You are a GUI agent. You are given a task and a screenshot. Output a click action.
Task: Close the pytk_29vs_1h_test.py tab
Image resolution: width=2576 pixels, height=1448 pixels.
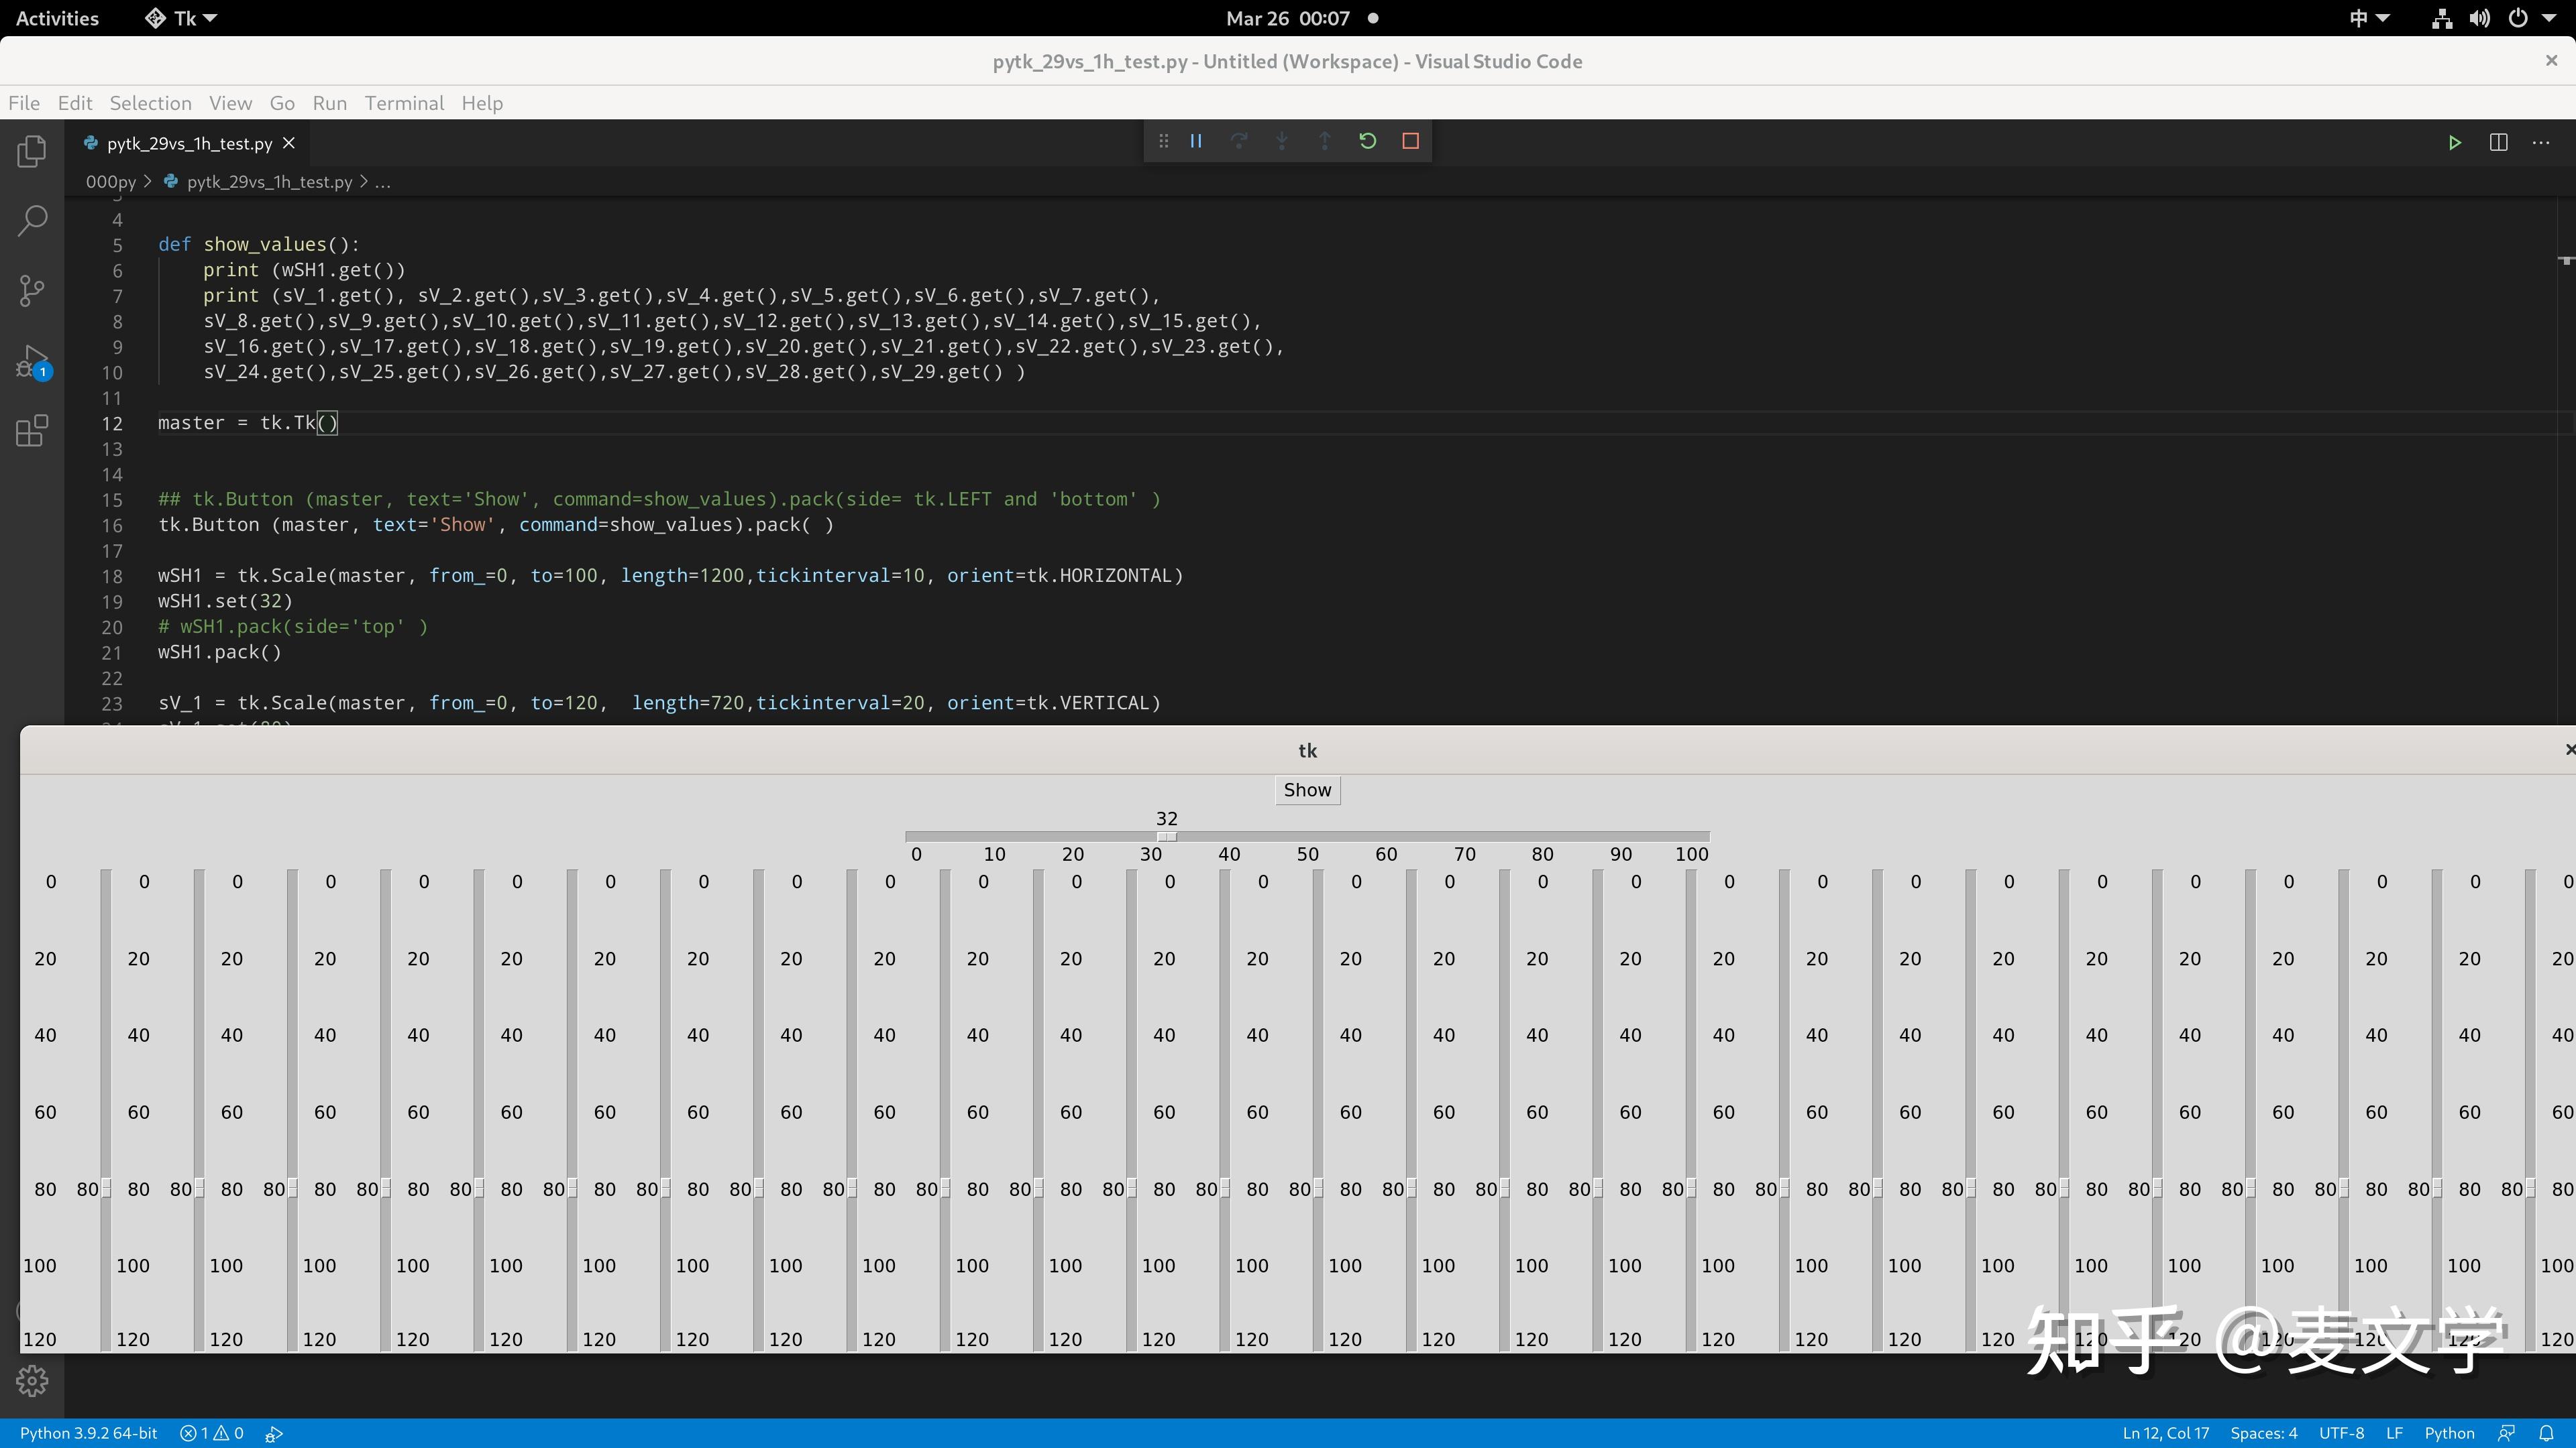coord(289,143)
